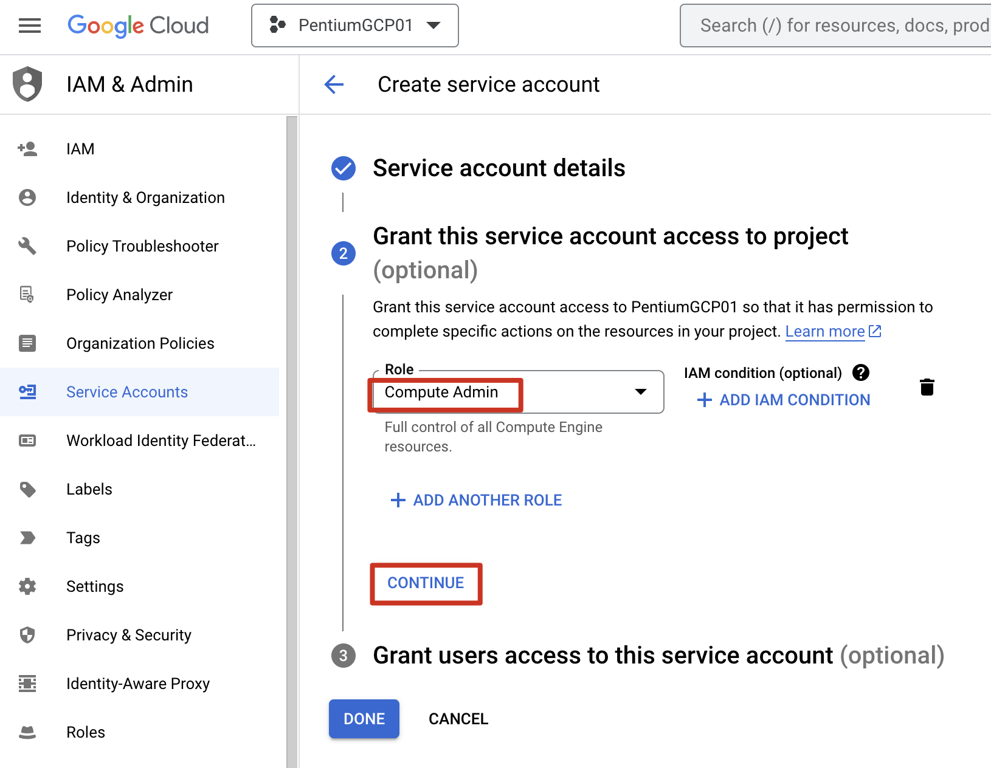Click the Google Cloud logo

pos(138,26)
